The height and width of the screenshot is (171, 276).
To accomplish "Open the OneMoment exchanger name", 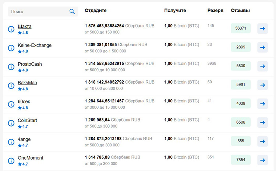I will pyautogui.click(x=31, y=158).
